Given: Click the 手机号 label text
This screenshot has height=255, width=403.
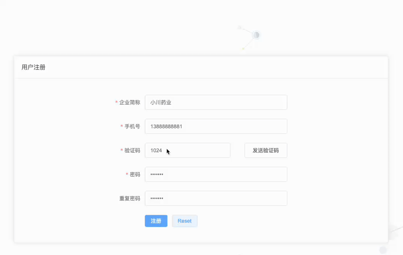Looking at the screenshot, I should click(x=132, y=126).
